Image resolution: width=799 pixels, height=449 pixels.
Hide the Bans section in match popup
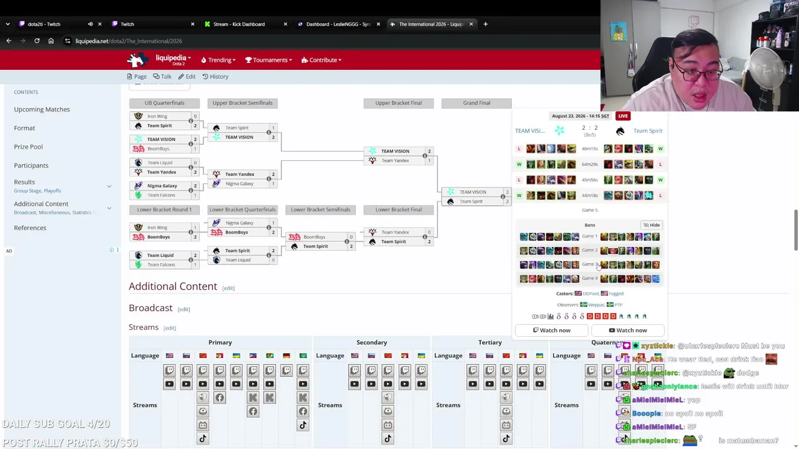point(651,225)
